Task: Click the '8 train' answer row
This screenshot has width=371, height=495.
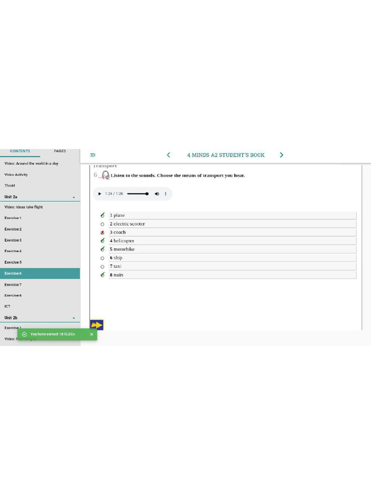Action: coord(232,275)
